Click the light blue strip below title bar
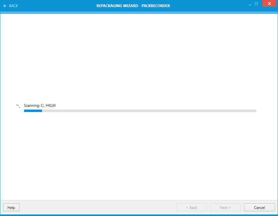Screen dimensions: 278x216 pyautogui.click(x=139, y=12)
